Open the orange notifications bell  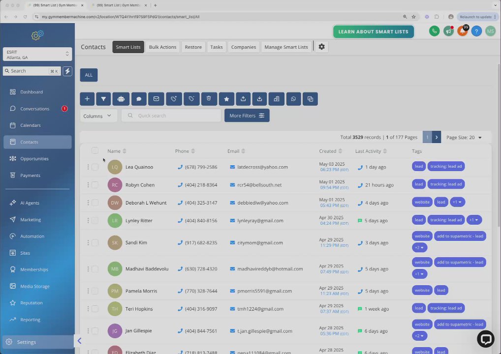click(x=462, y=31)
